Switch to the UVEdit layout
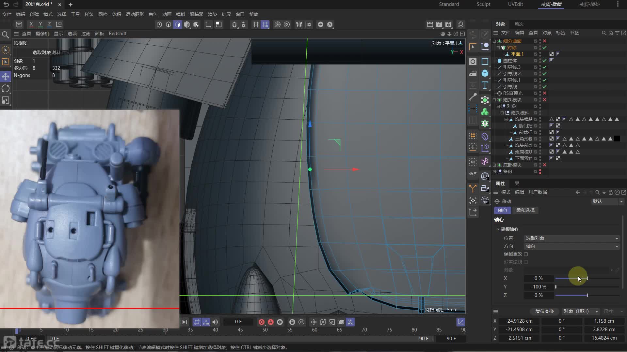This screenshot has height=352, width=627. tap(515, 4)
